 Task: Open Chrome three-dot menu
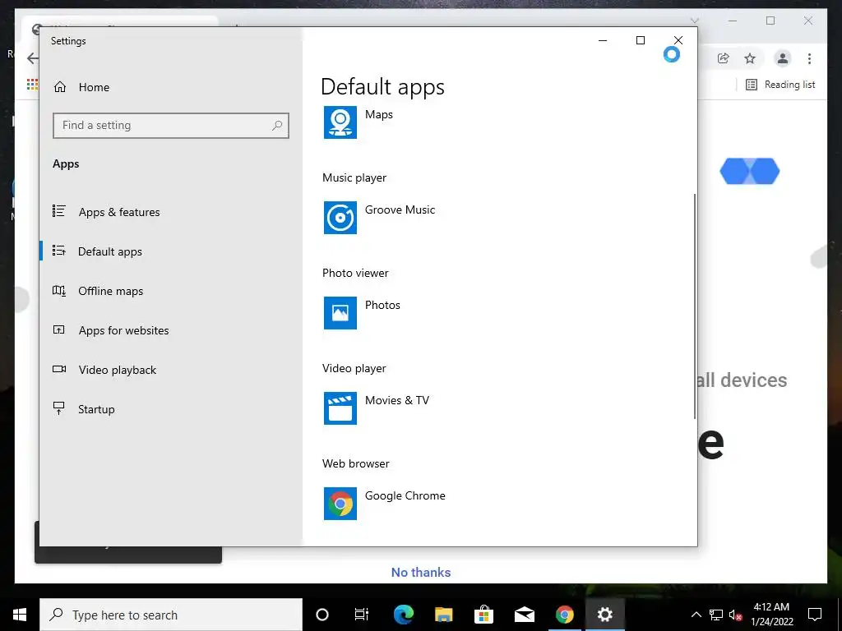tap(809, 58)
